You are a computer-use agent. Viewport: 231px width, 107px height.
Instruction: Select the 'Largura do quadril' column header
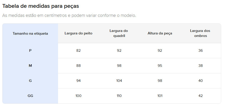click(x=119, y=33)
